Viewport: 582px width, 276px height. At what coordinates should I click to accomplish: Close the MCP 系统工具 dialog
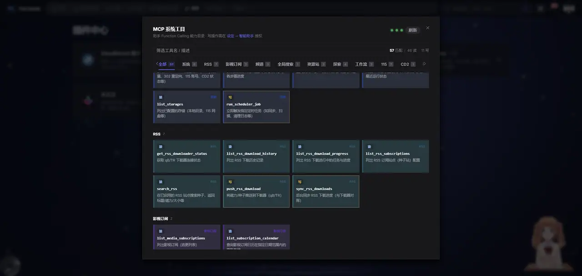(x=427, y=28)
